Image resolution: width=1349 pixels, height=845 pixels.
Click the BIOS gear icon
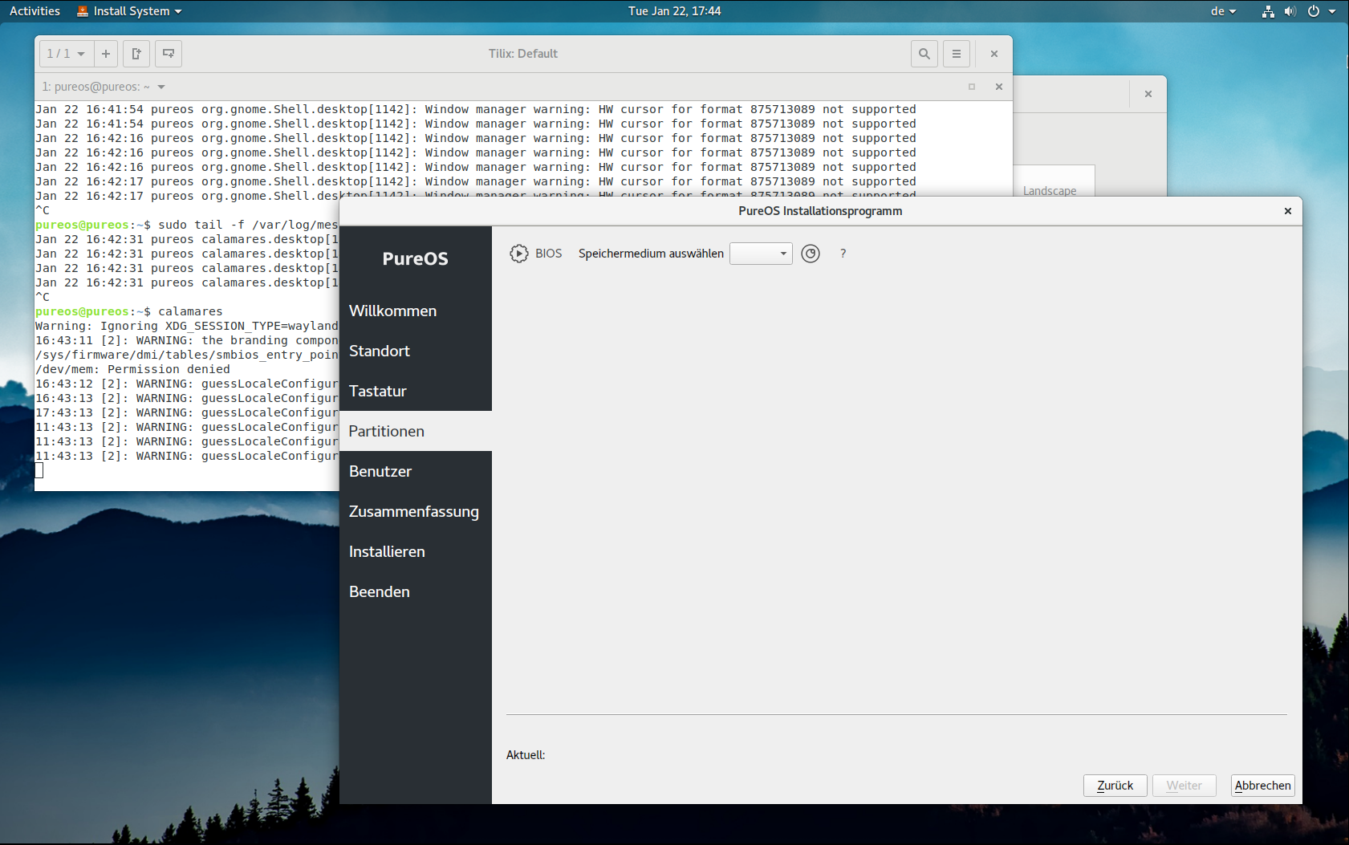pos(519,254)
